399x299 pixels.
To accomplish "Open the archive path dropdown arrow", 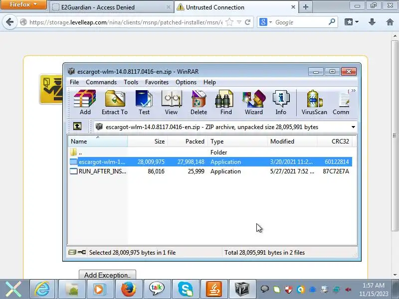I will coord(353,127).
